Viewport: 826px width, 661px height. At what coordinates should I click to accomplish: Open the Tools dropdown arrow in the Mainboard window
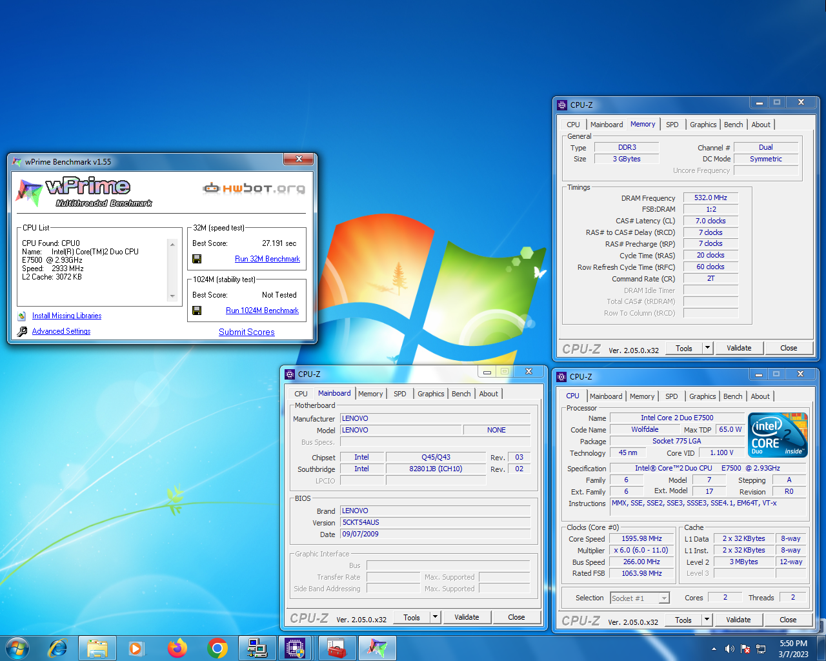(435, 617)
